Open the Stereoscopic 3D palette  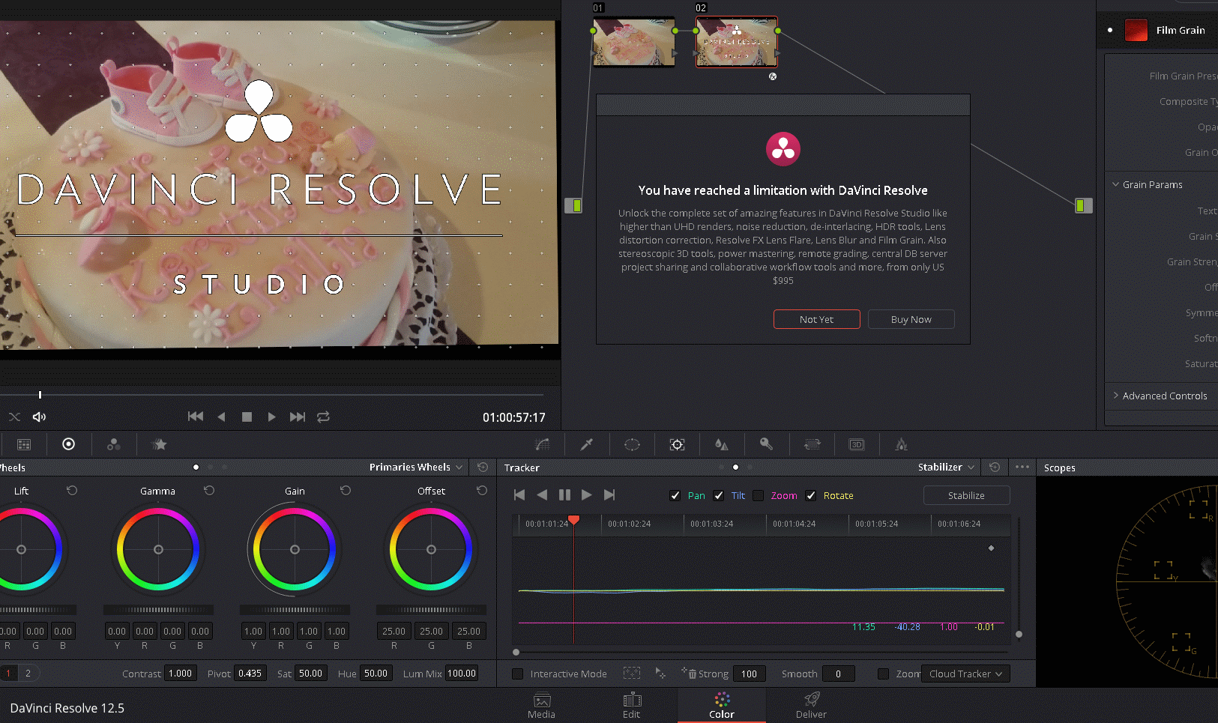(856, 444)
